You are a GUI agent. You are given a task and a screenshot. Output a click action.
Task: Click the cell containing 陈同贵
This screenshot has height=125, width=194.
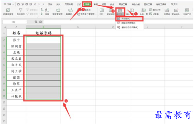click(x=16, y=46)
